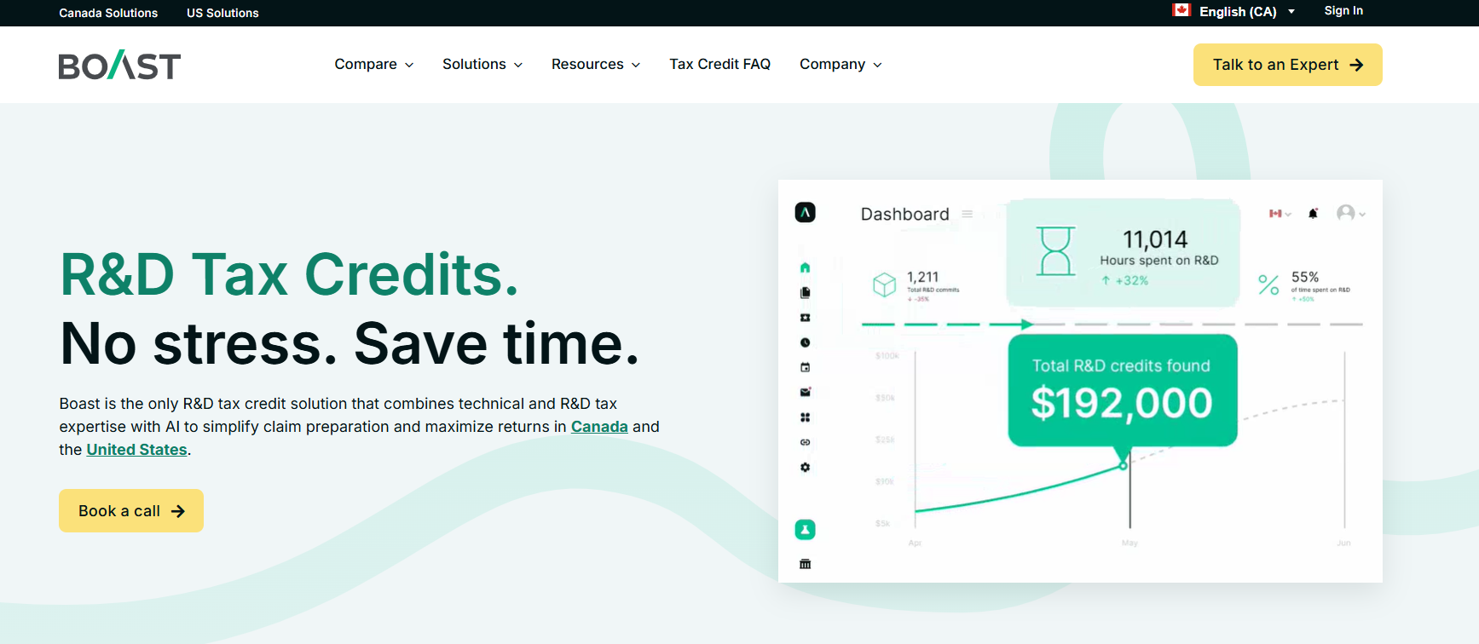Click the hourglass icon on hours card
This screenshot has height=644, width=1479.
pos(1055,250)
